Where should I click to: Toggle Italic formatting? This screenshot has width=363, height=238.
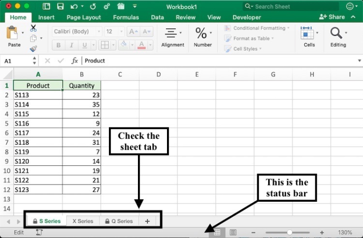coord(72,45)
